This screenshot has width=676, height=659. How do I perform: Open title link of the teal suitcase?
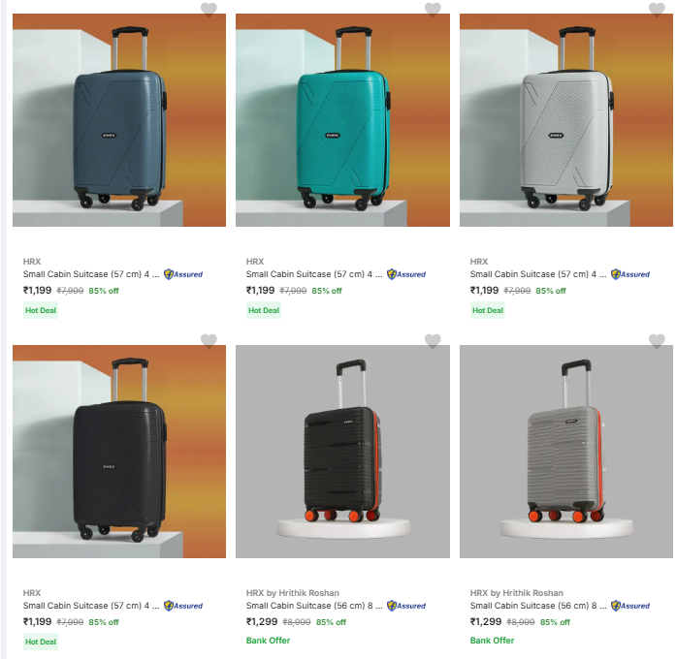(314, 274)
